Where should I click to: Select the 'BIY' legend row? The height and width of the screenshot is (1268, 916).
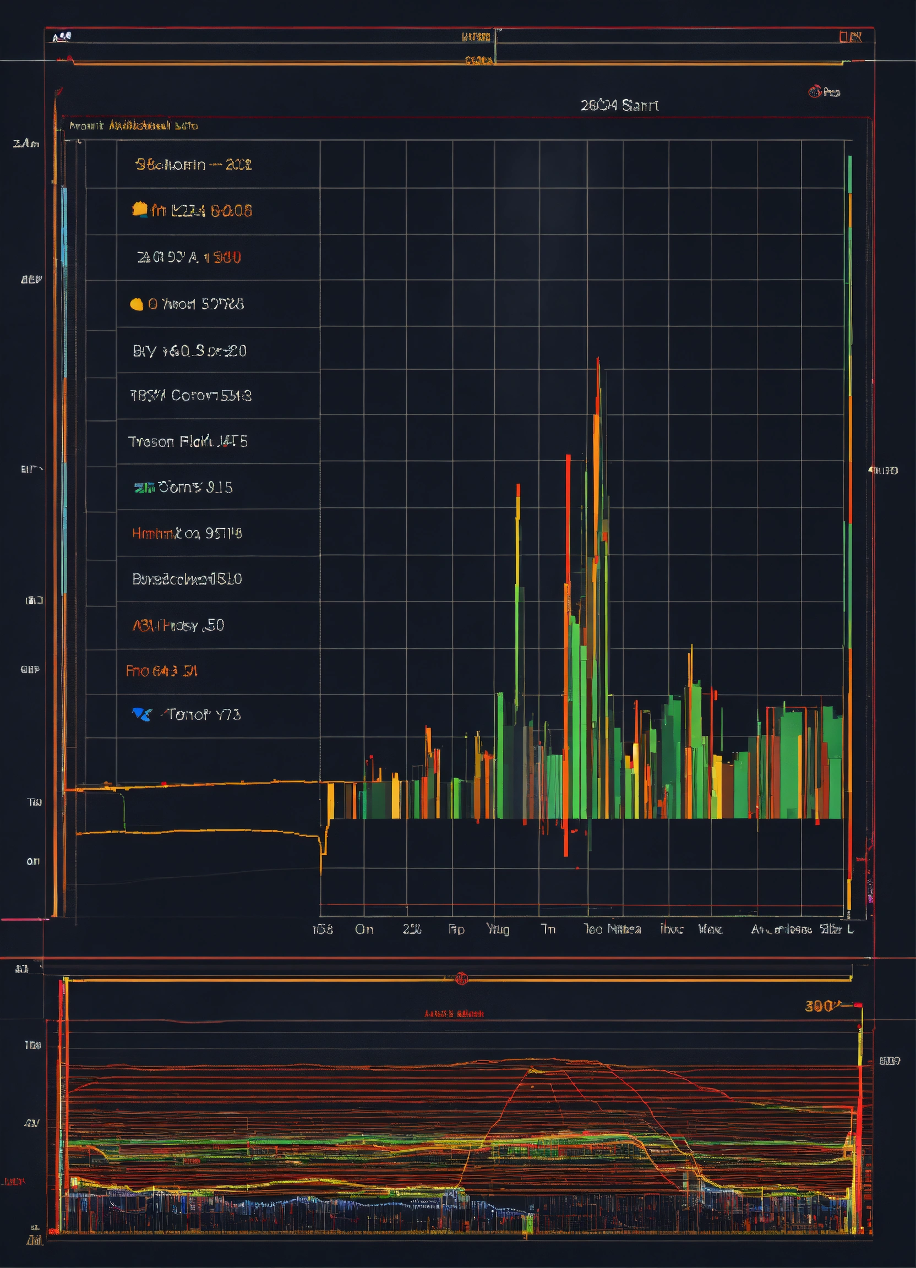(189, 351)
